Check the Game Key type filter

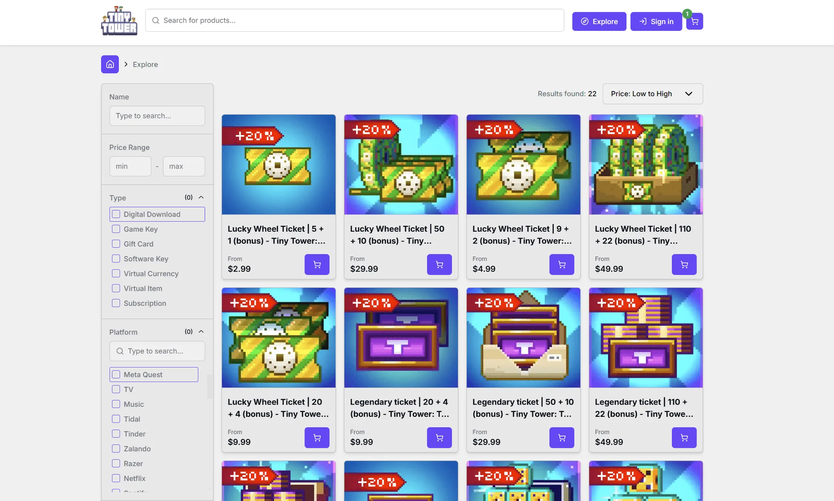tap(116, 229)
